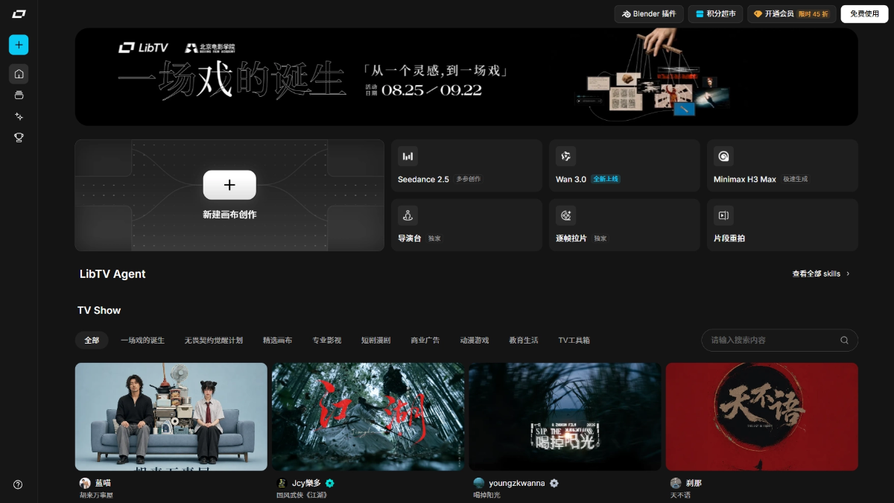This screenshot has height=503, width=894.
Task: Click title 喝掉阳光 below thumbnail
Action: tap(486, 495)
